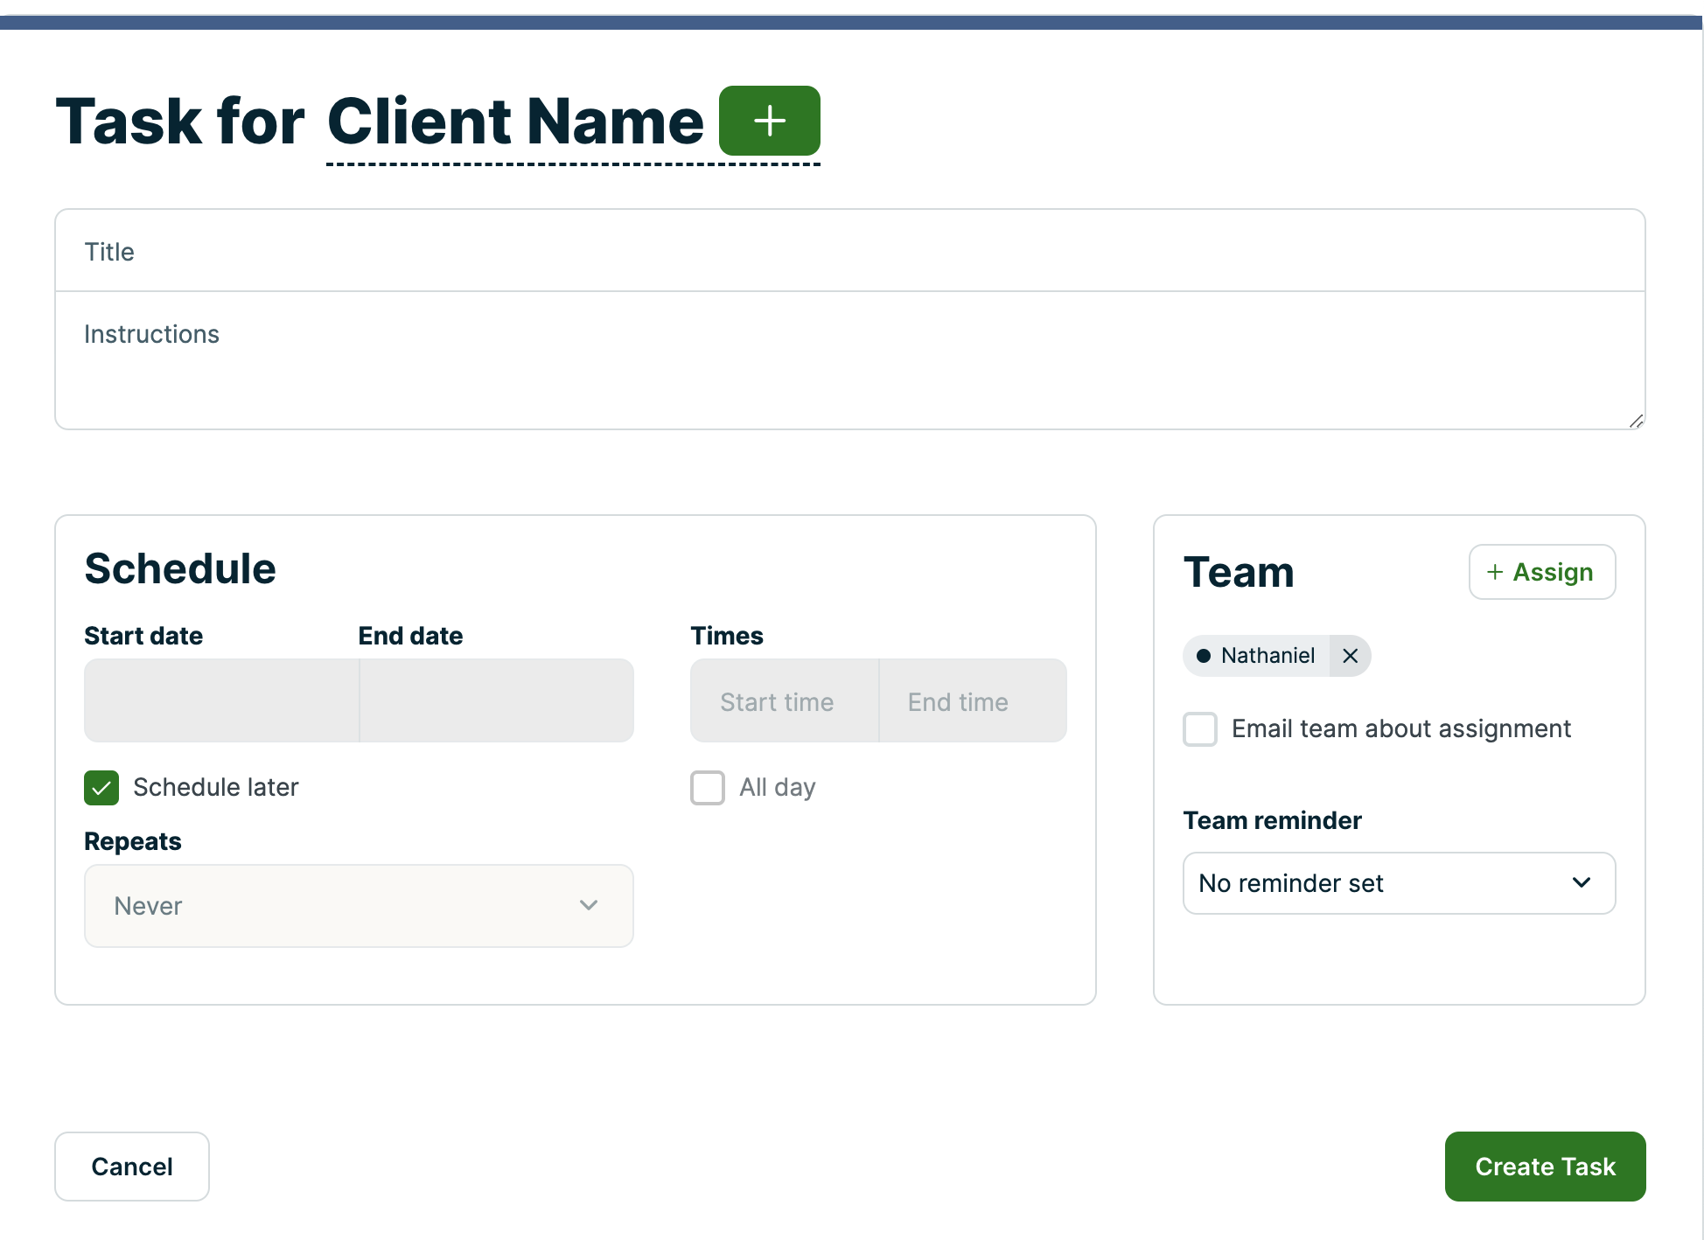Check Email team about assignment
The image size is (1704, 1240).
(x=1199, y=728)
